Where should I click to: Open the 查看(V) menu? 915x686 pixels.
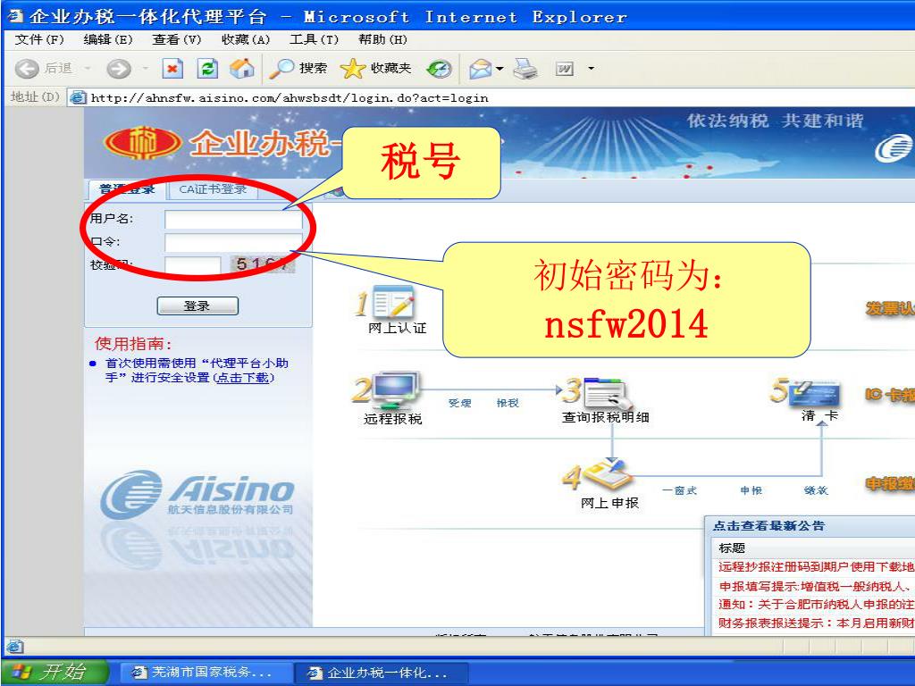176,39
